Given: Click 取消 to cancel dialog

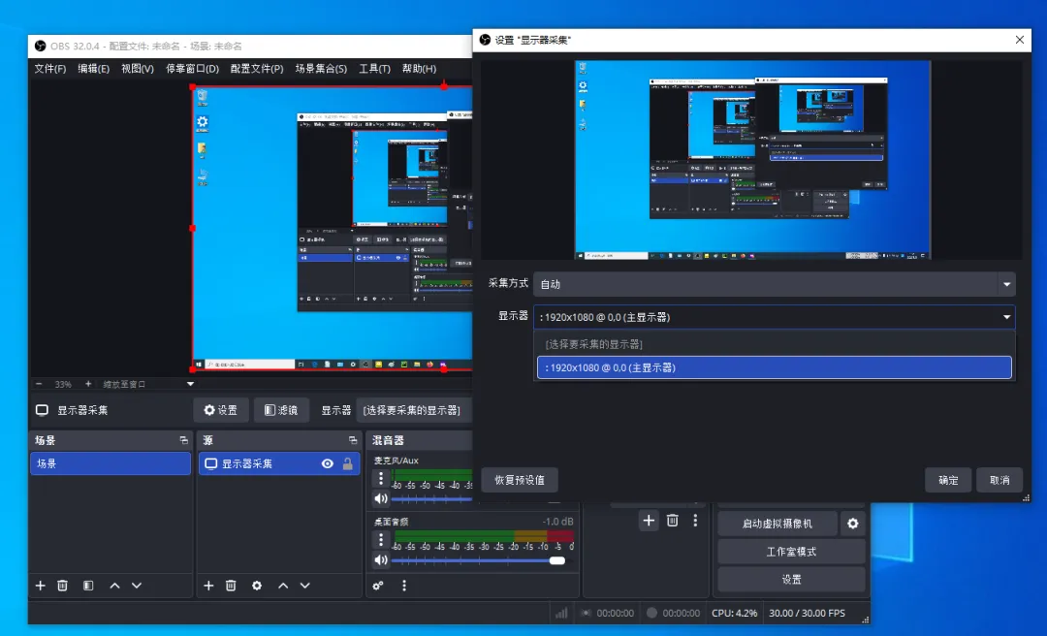Looking at the screenshot, I should pos(999,480).
